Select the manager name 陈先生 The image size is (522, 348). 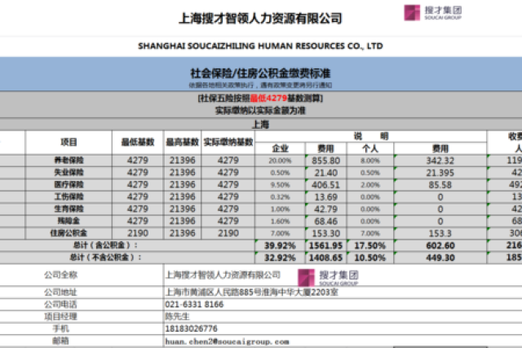click(177, 316)
